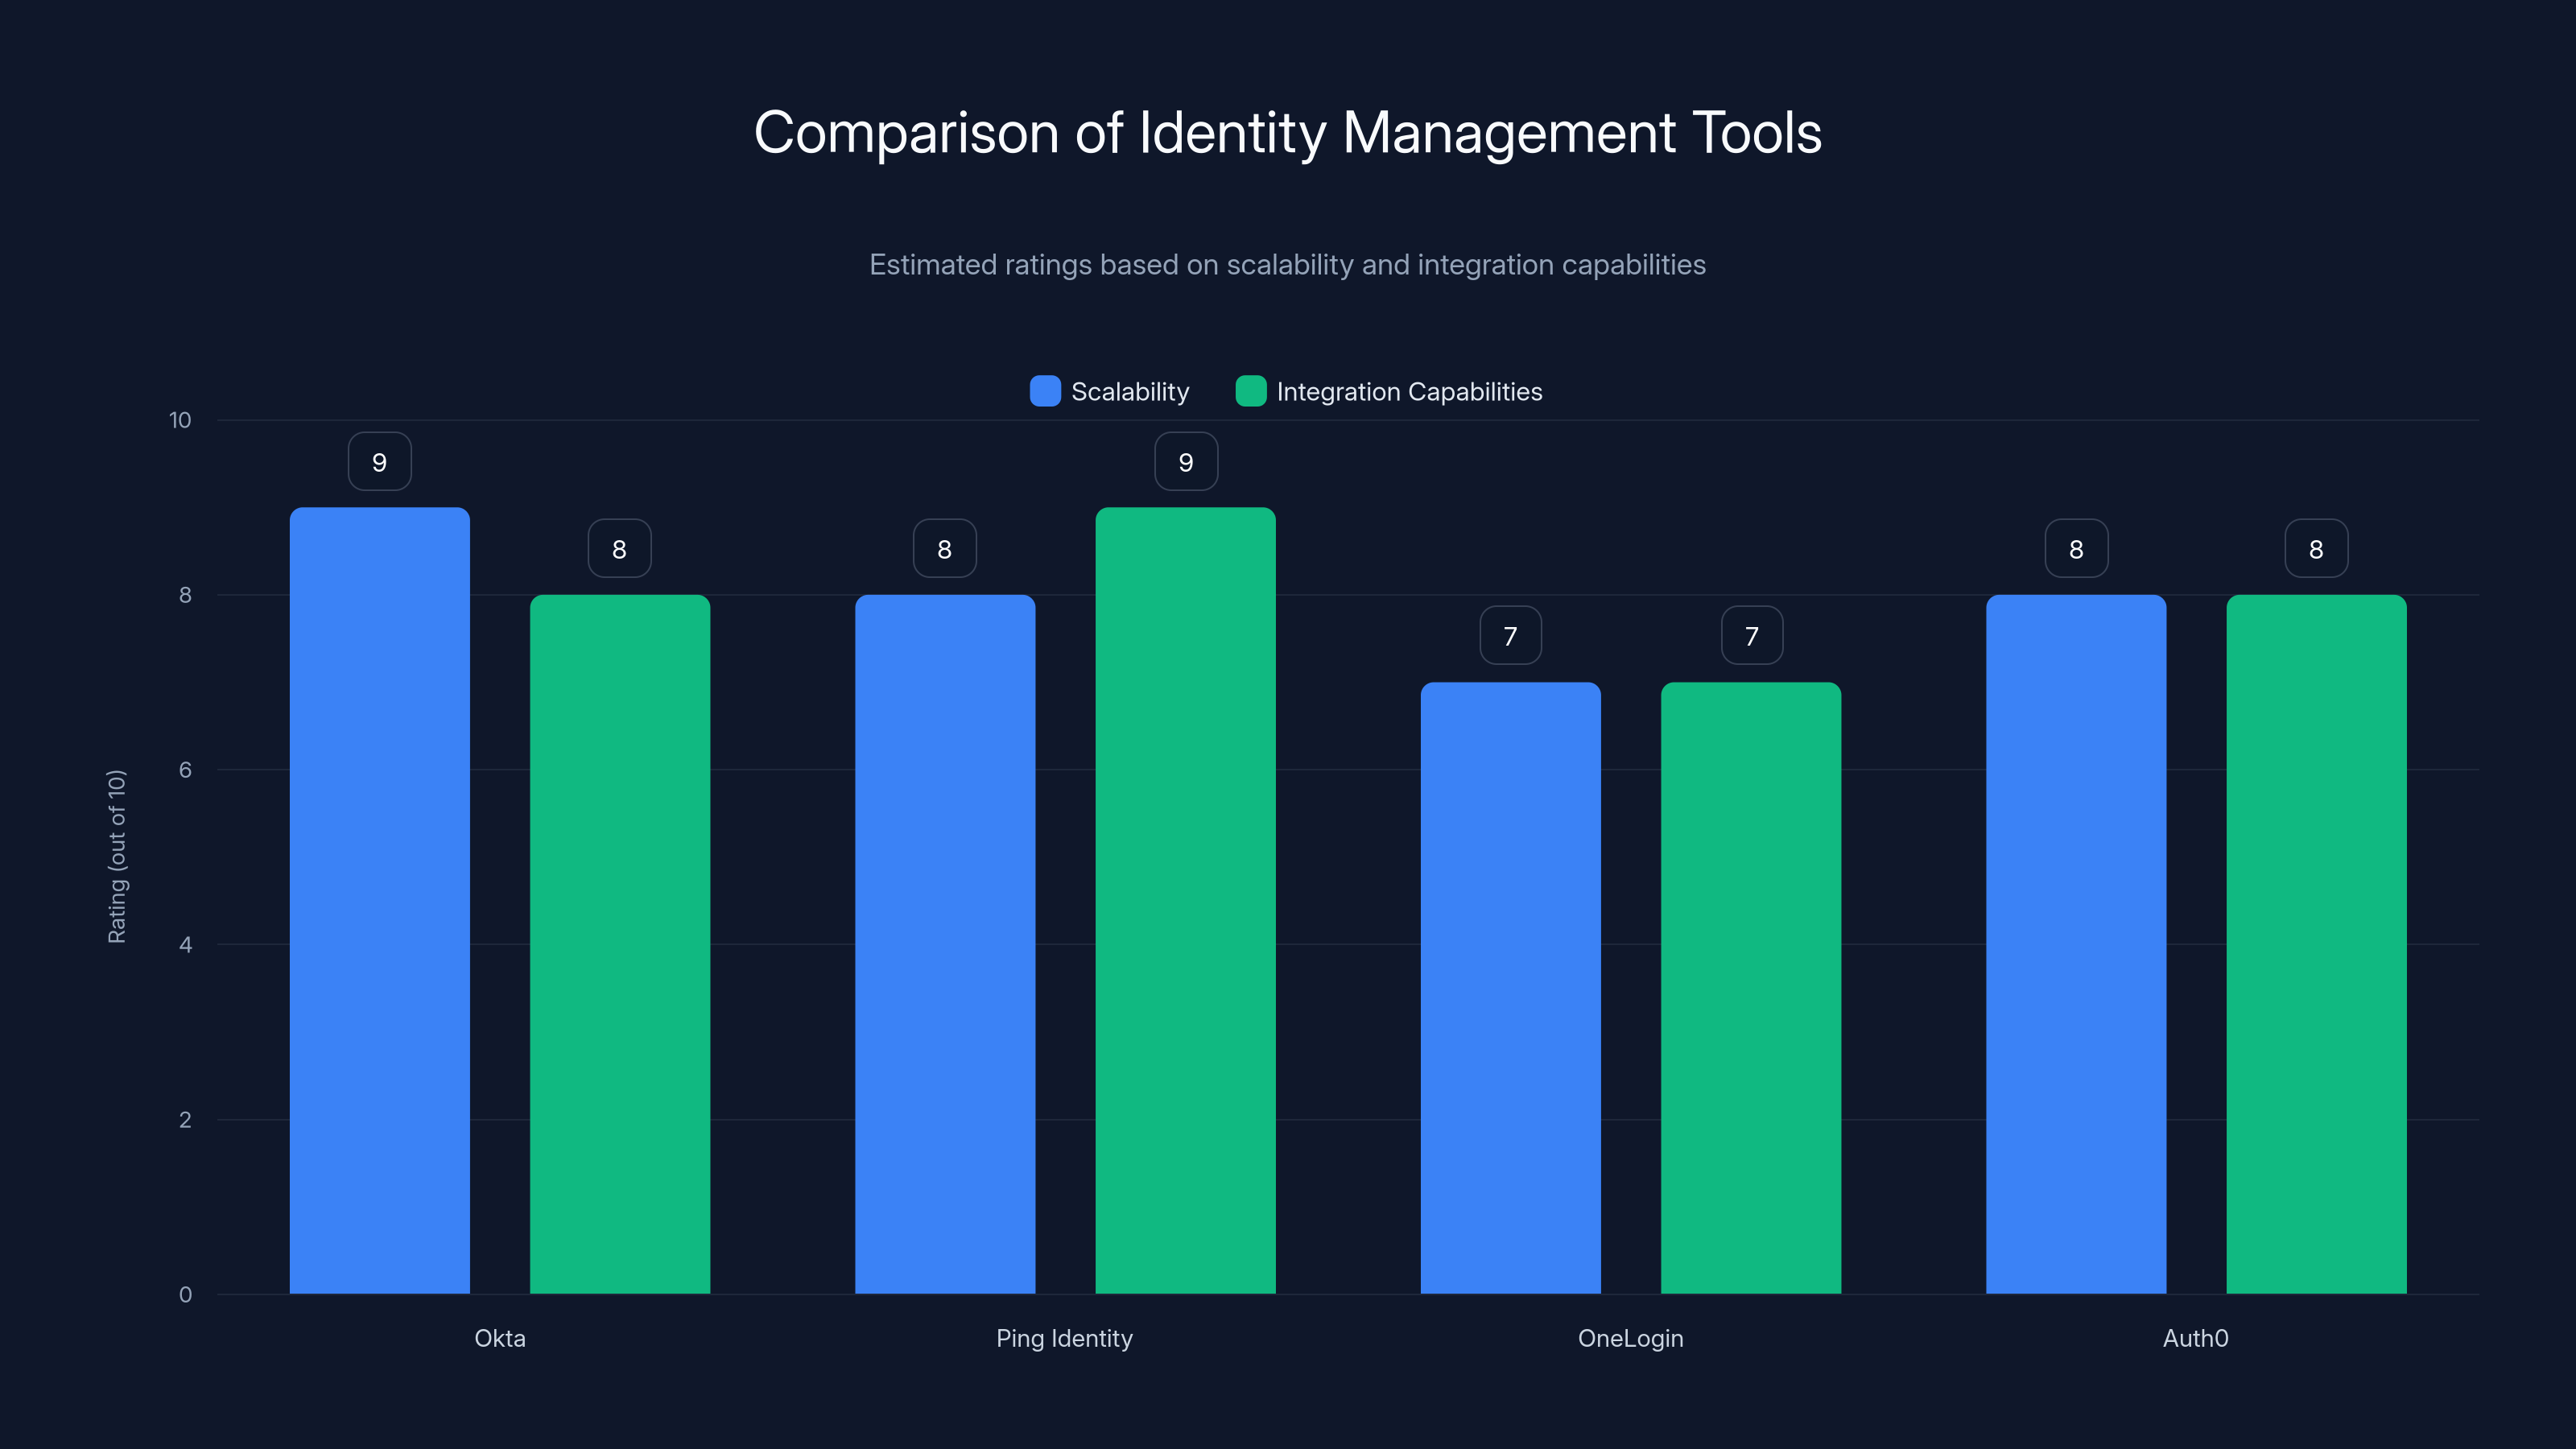Click the blue Scalability legend swatch

tap(1045, 391)
